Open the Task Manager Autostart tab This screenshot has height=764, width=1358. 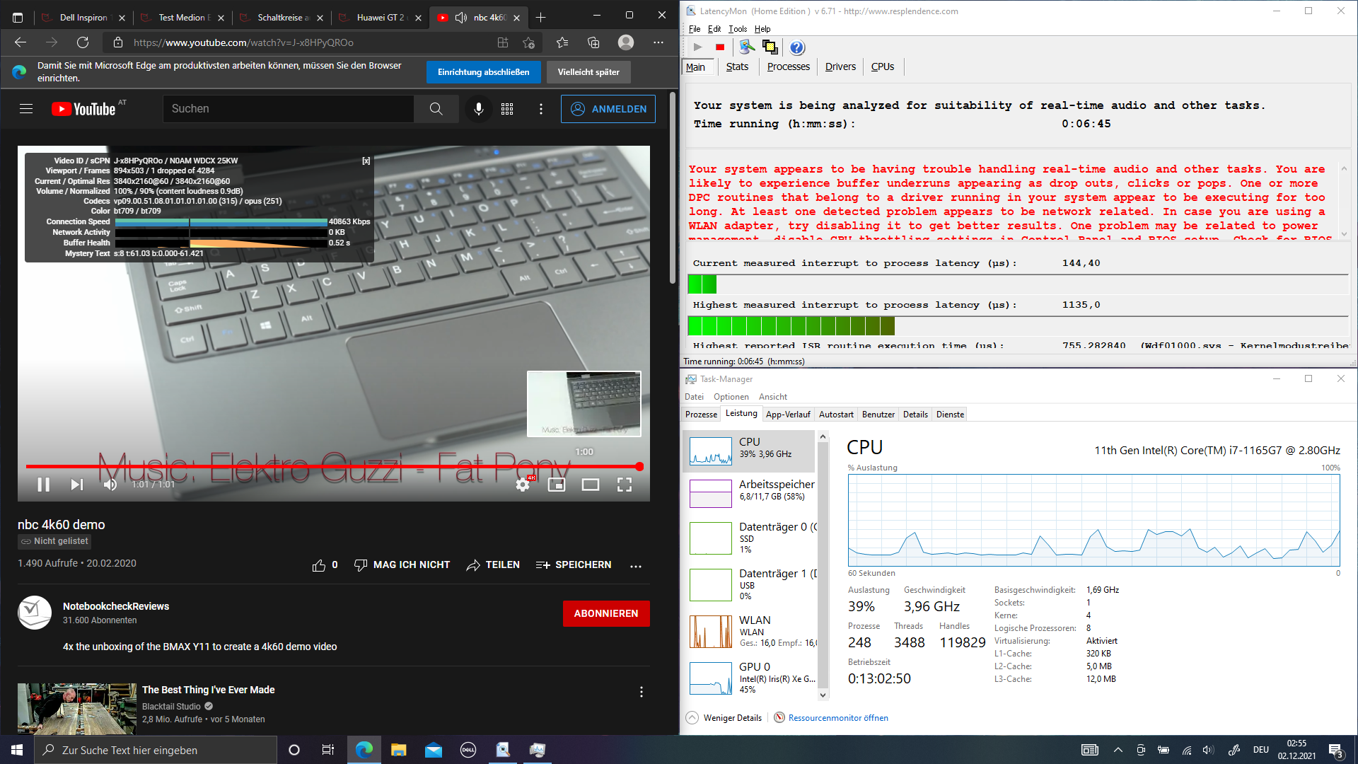tap(835, 415)
